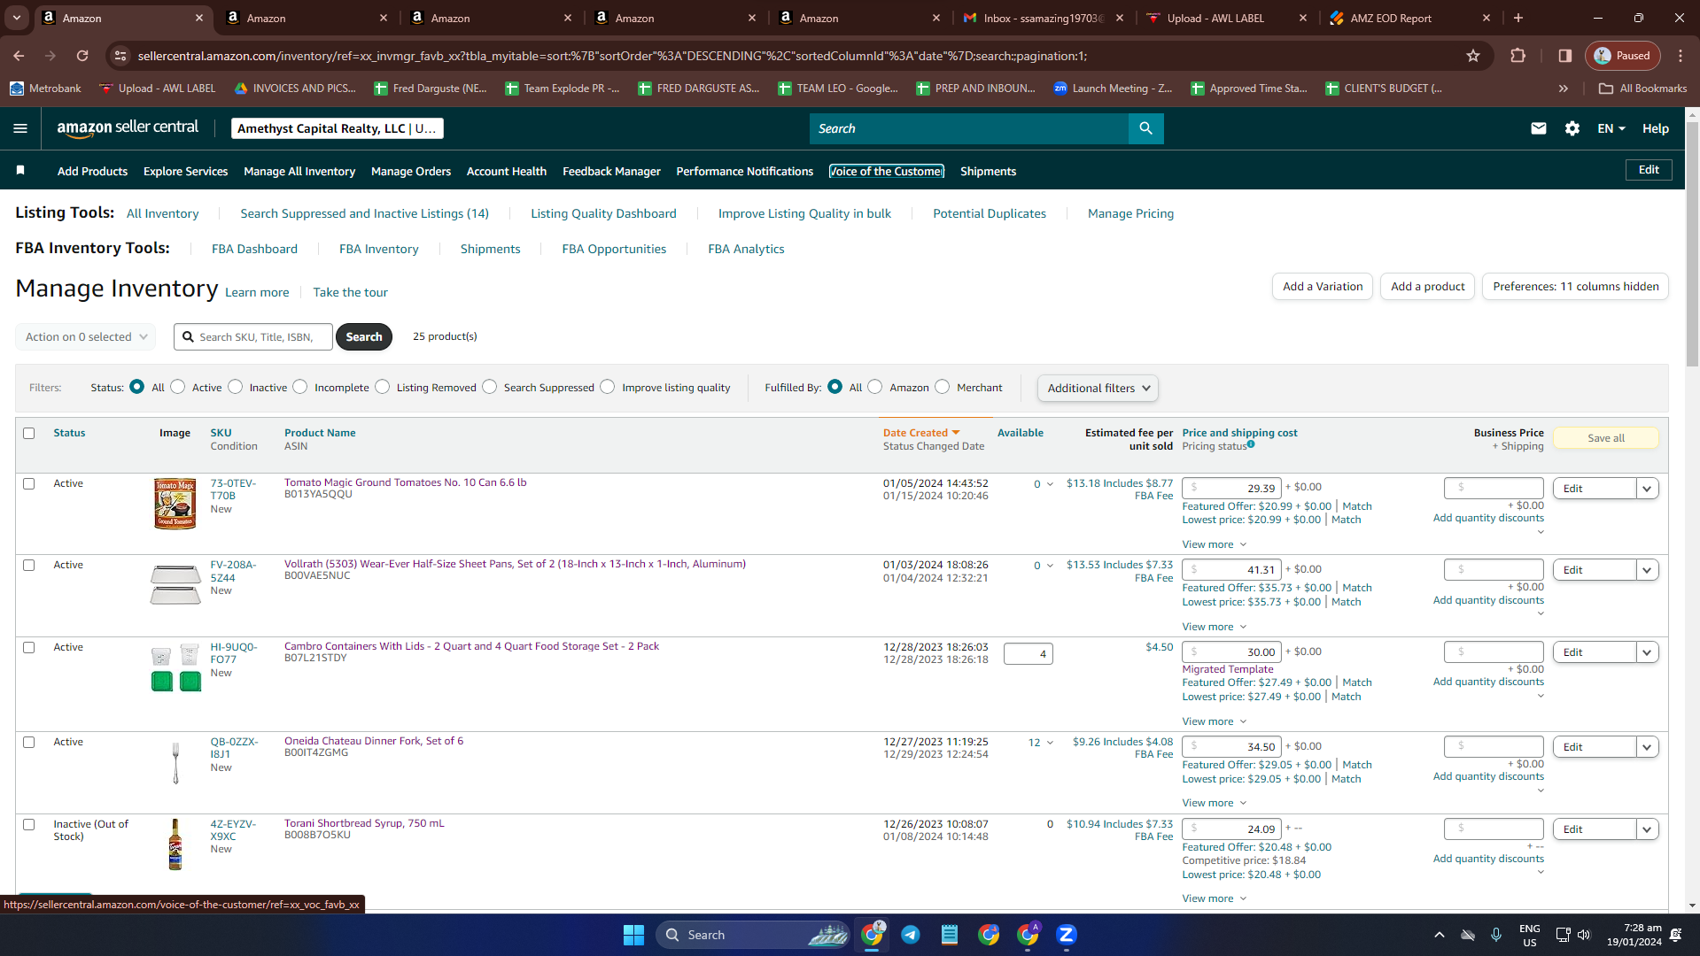The height and width of the screenshot is (956, 1700).
Task: Switch to the Gmail Inbox tab
Action: (x=1043, y=18)
